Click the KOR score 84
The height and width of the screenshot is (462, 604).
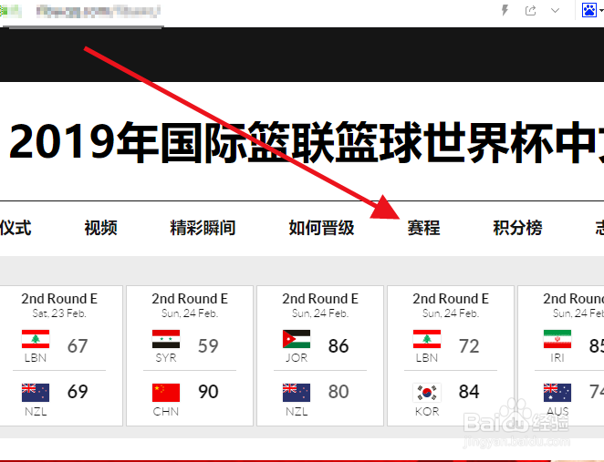(469, 392)
